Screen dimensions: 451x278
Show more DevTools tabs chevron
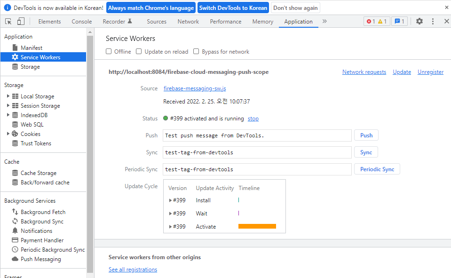coord(324,21)
